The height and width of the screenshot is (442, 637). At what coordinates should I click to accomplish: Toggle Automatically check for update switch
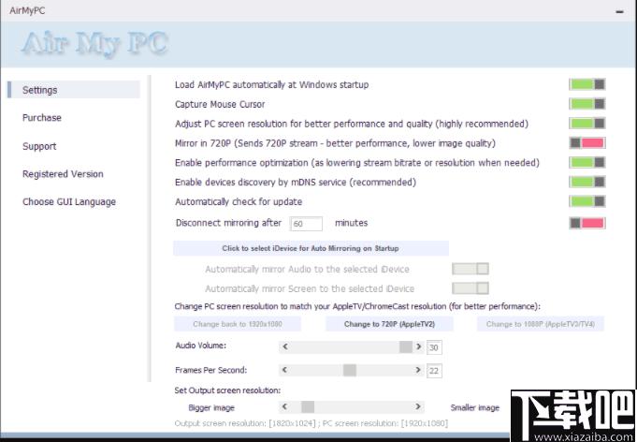pos(587,201)
